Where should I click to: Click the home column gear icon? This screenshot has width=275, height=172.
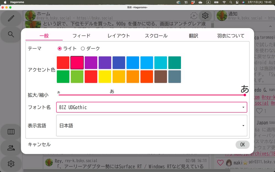point(205,16)
